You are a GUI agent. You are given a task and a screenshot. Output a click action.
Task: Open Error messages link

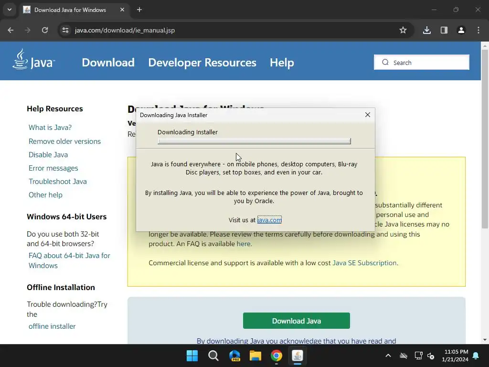53,168
